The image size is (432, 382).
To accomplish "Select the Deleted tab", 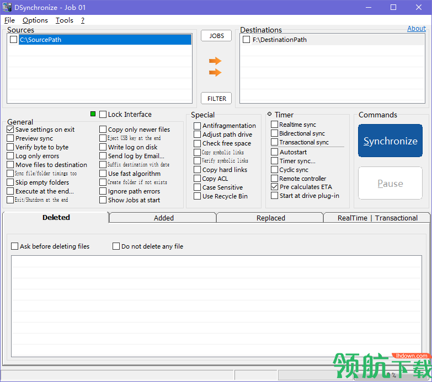I will [56, 217].
